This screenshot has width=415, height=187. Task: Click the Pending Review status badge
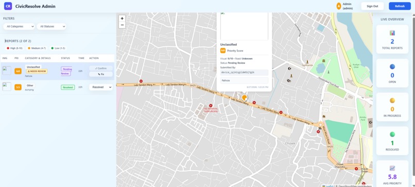pos(66,71)
